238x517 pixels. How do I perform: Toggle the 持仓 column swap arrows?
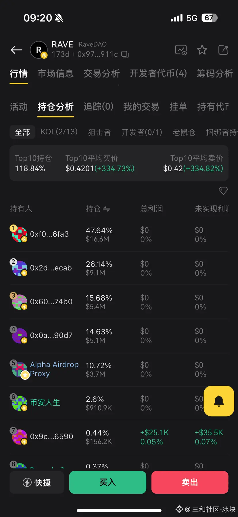click(107, 209)
